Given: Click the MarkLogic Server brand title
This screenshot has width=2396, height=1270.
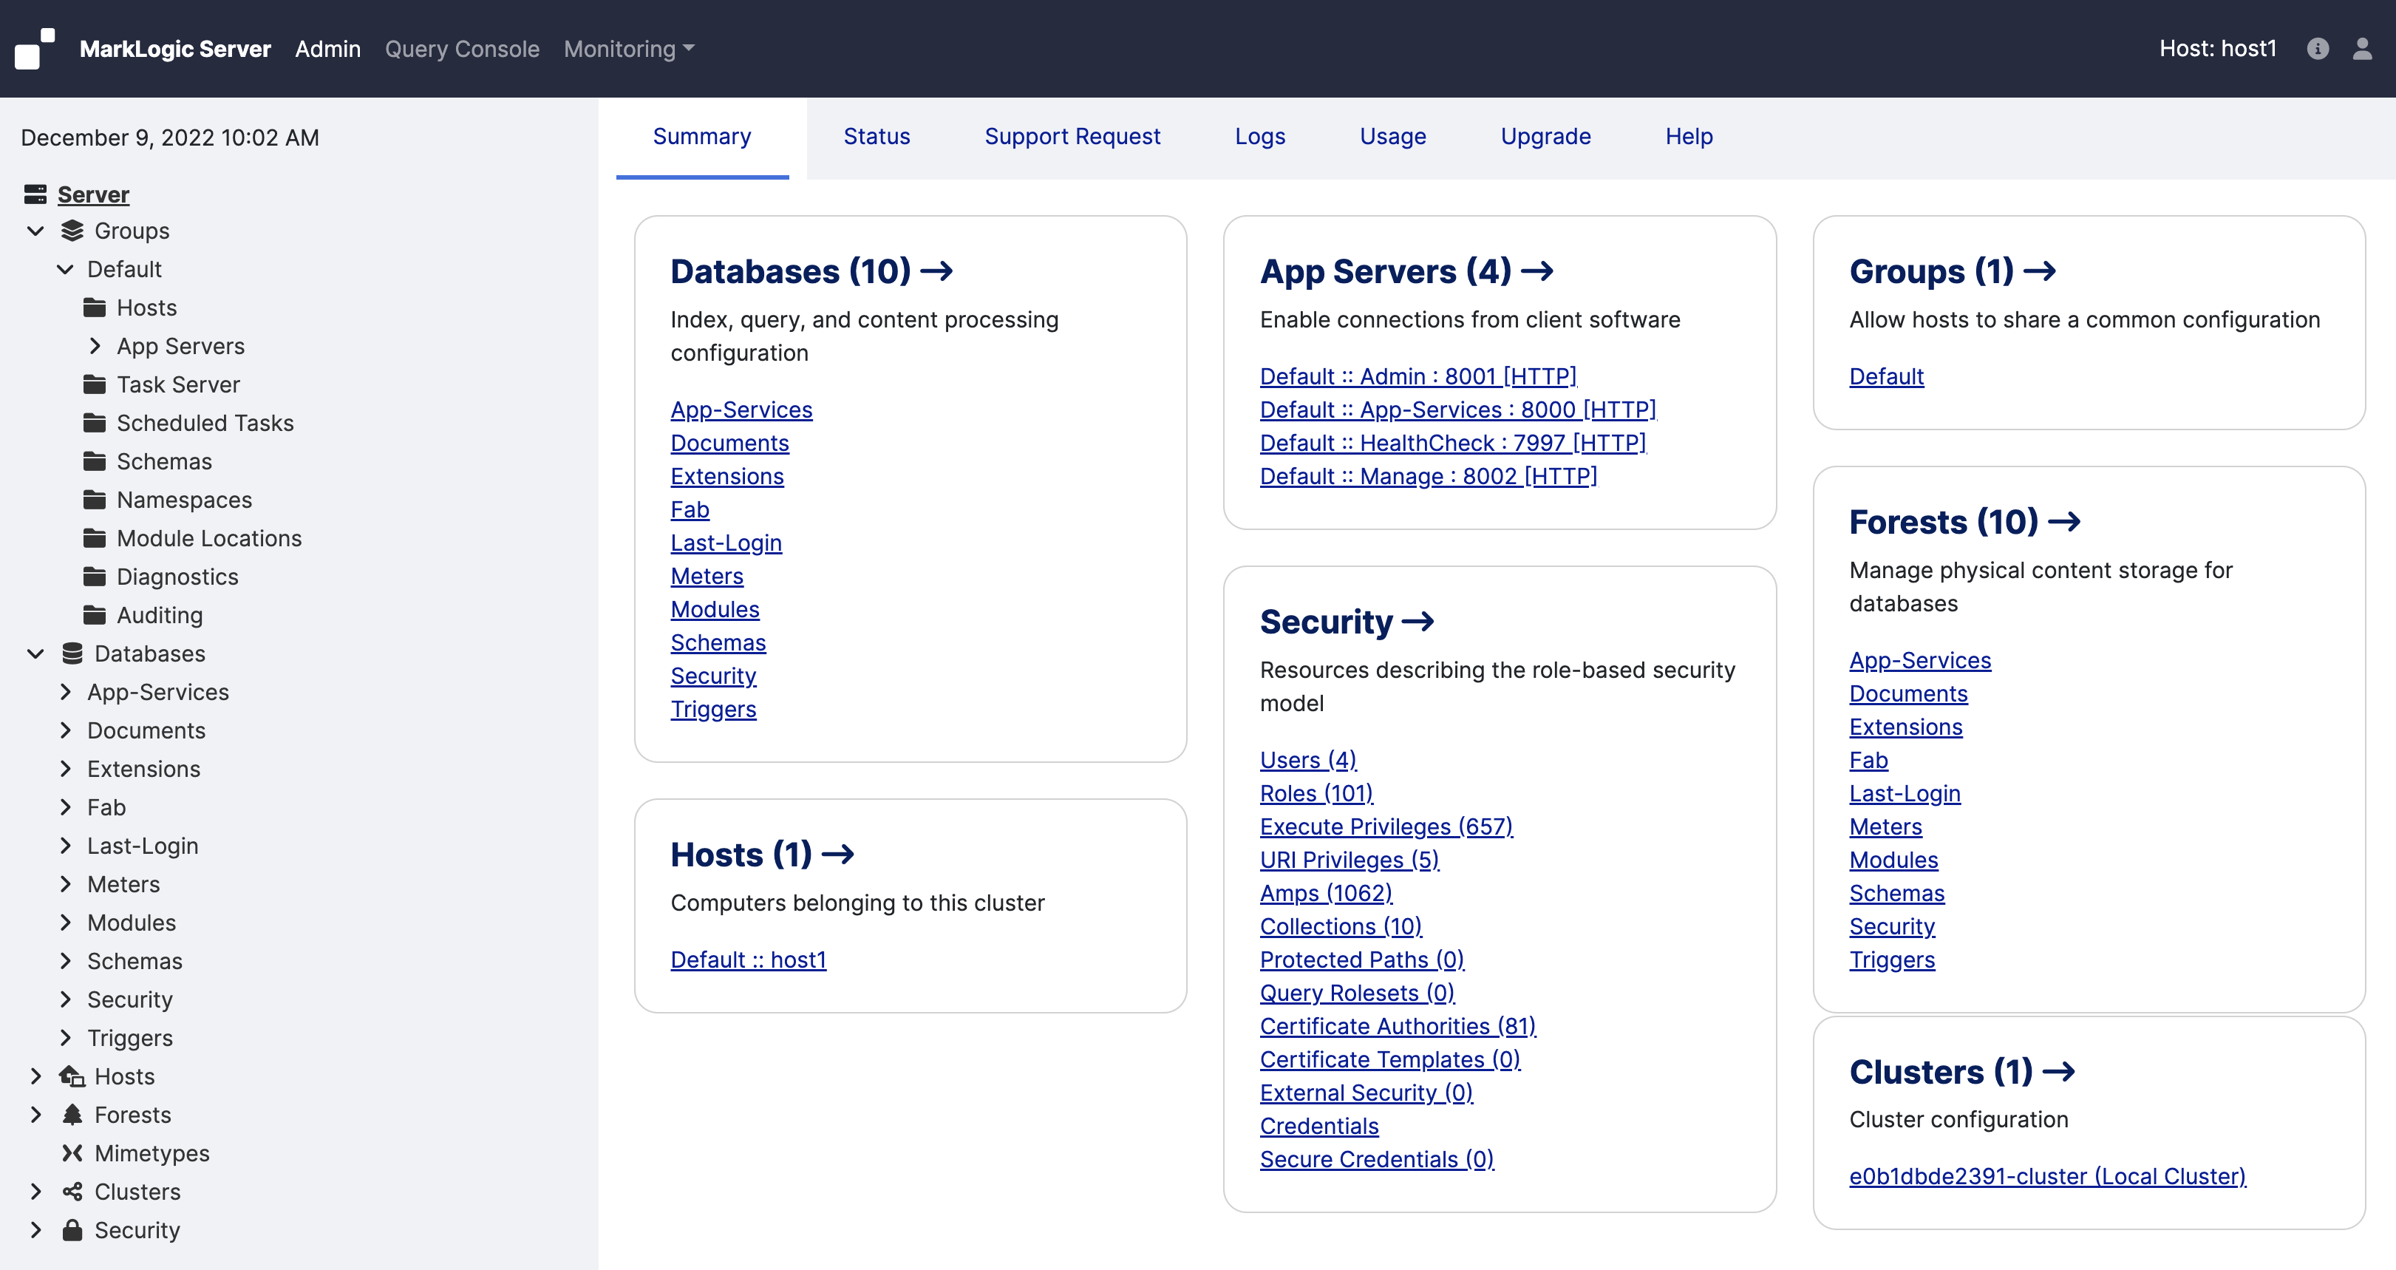Looking at the screenshot, I should click(175, 48).
